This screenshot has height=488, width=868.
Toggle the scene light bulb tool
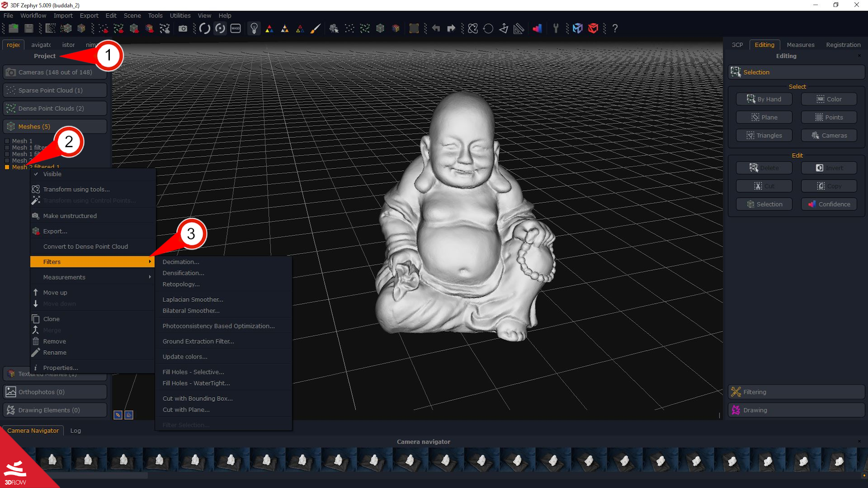coord(254,28)
